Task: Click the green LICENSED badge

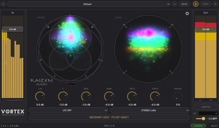Action: click(x=198, y=126)
